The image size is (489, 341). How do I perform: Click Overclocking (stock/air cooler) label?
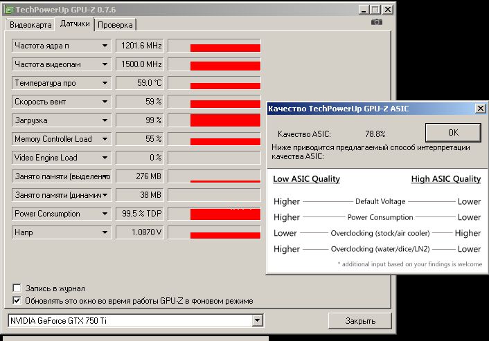click(380, 233)
